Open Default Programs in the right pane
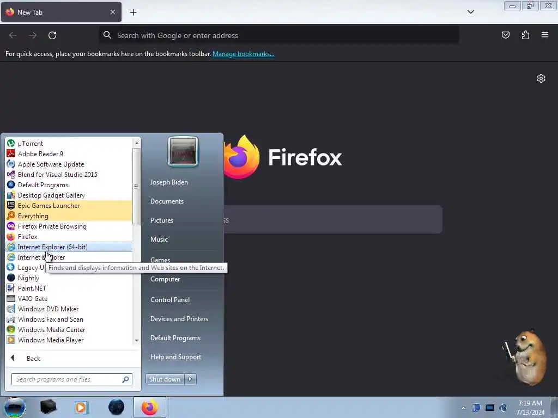Screen dimensions: 558x418 [x=175, y=337]
